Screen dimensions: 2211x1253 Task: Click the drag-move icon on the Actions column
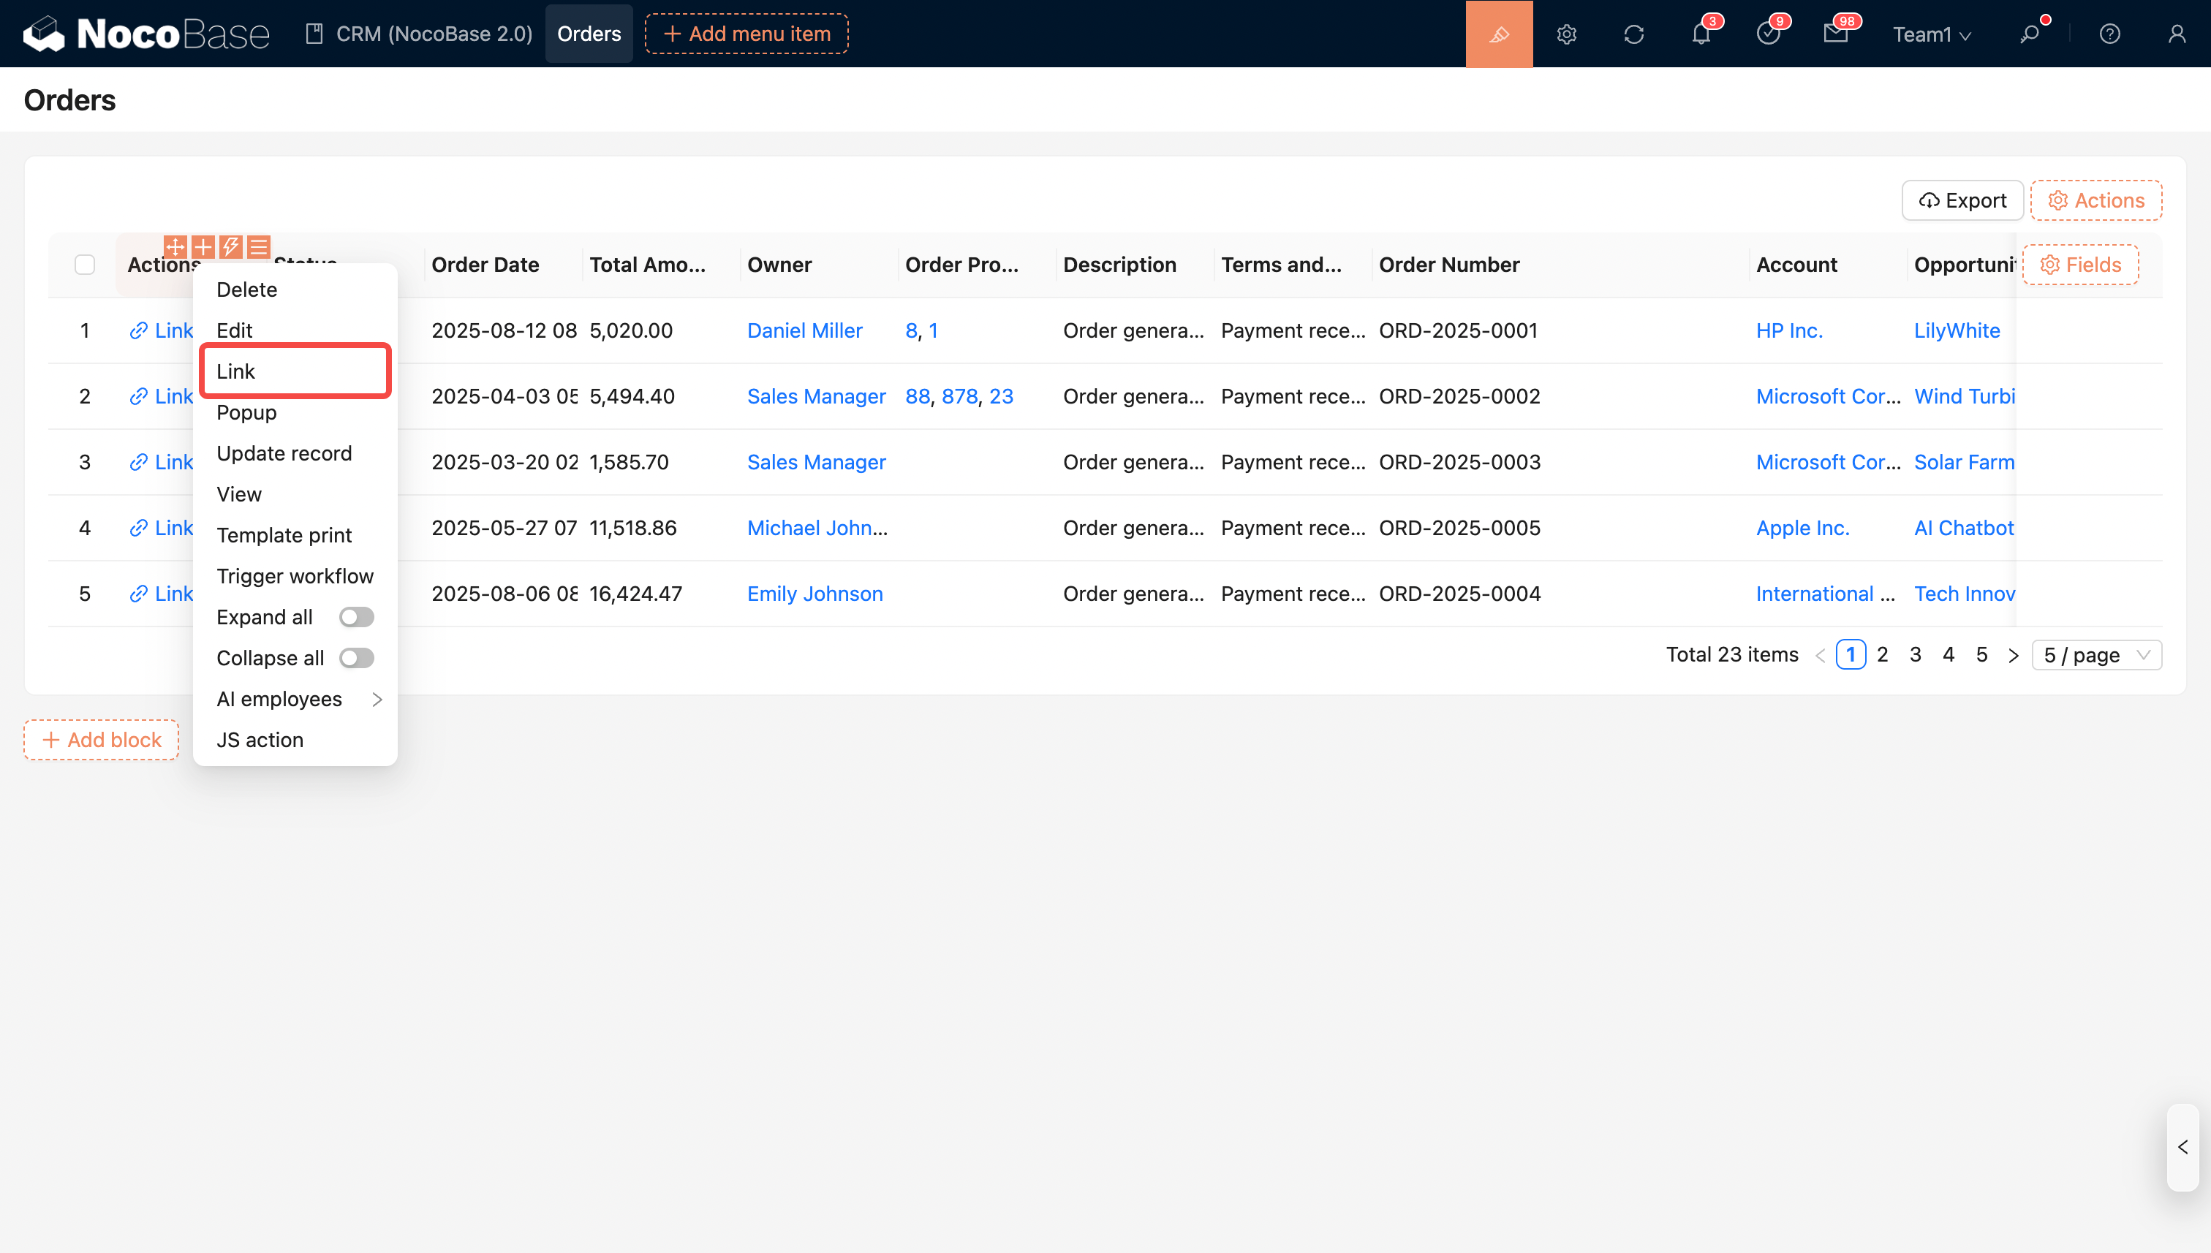point(175,247)
